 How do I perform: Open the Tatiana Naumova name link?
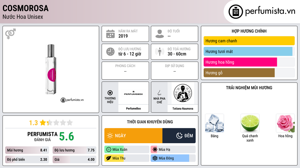(183, 108)
